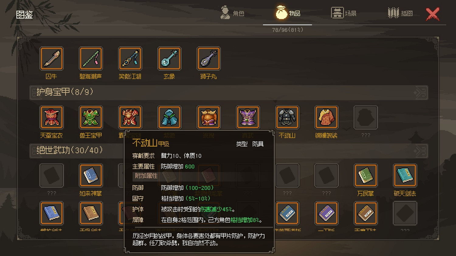
Task: Select the 狮子丸 instrument icon
Action: (x=209, y=58)
